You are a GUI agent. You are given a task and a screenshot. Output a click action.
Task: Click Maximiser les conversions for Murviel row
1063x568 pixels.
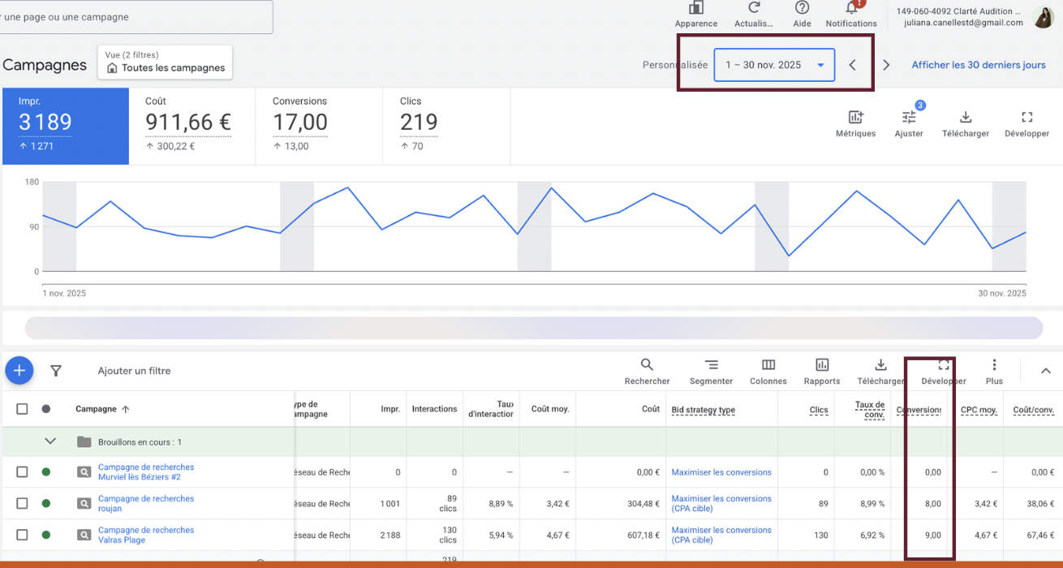[721, 472]
